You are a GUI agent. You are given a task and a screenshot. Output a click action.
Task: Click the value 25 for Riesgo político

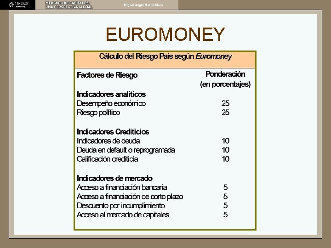[225, 113]
